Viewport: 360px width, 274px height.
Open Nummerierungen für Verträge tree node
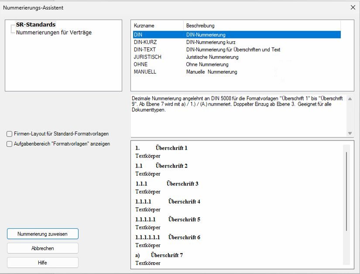click(54, 32)
